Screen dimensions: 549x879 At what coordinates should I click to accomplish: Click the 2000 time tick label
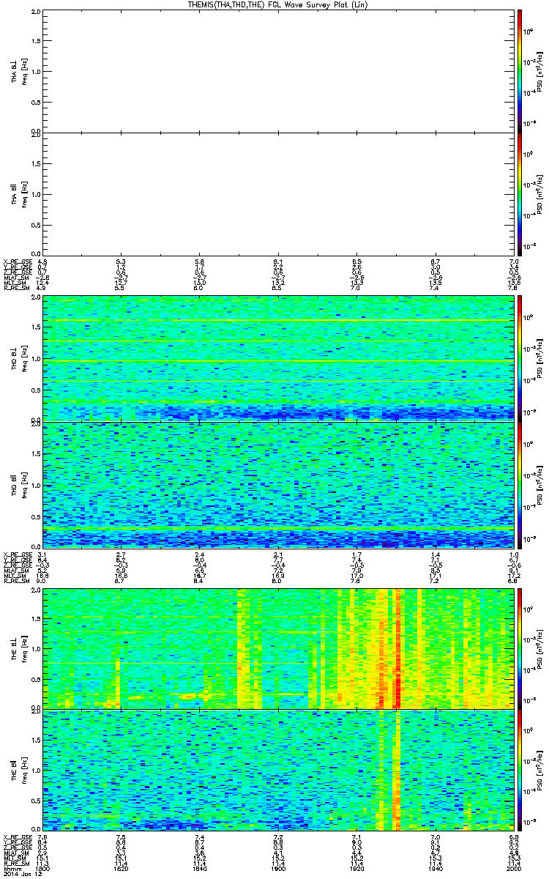tap(512, 869)
